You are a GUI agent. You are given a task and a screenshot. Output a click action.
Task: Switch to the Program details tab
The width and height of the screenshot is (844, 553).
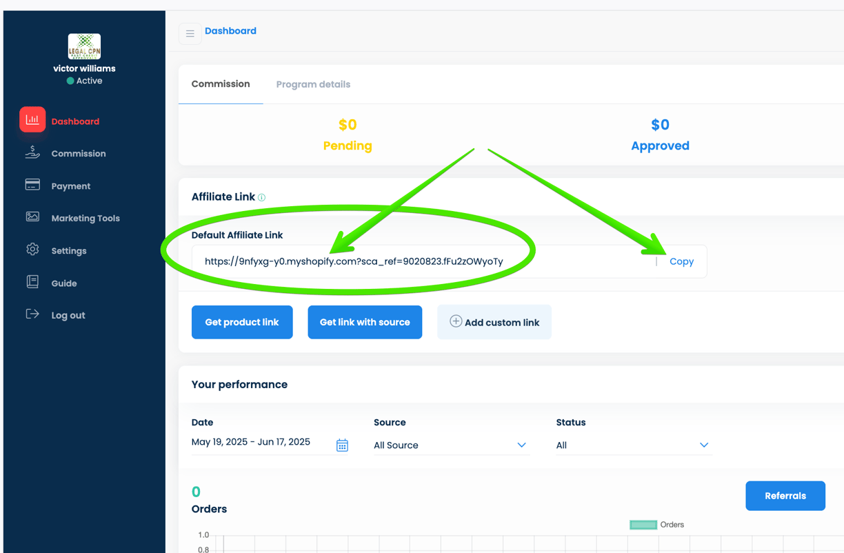[x=313, y=84]
